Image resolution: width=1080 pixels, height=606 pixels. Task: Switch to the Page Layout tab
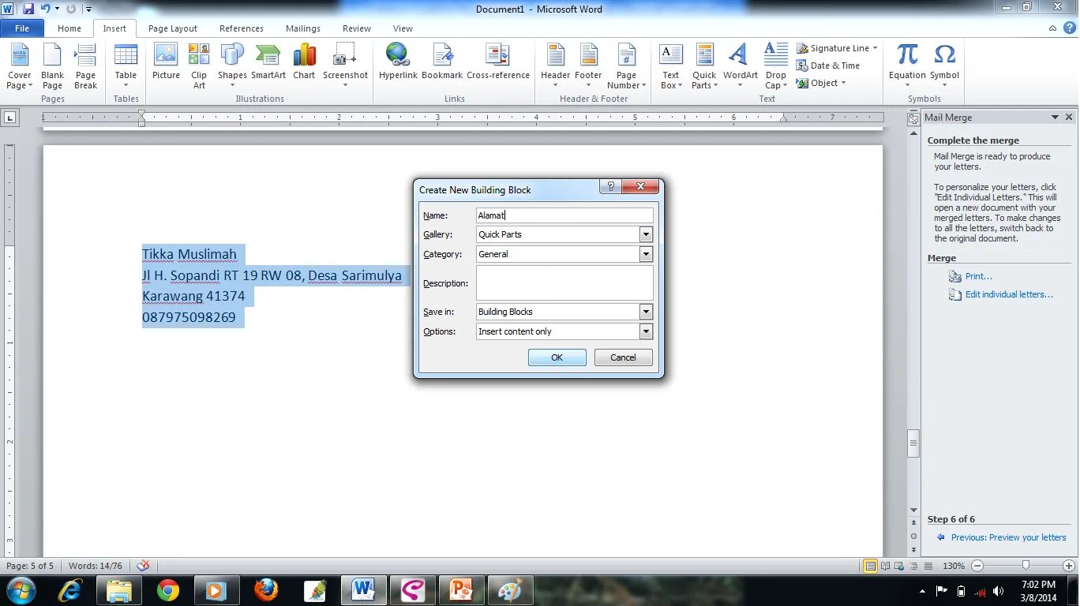pyautogui.click(x=173, y=28)
